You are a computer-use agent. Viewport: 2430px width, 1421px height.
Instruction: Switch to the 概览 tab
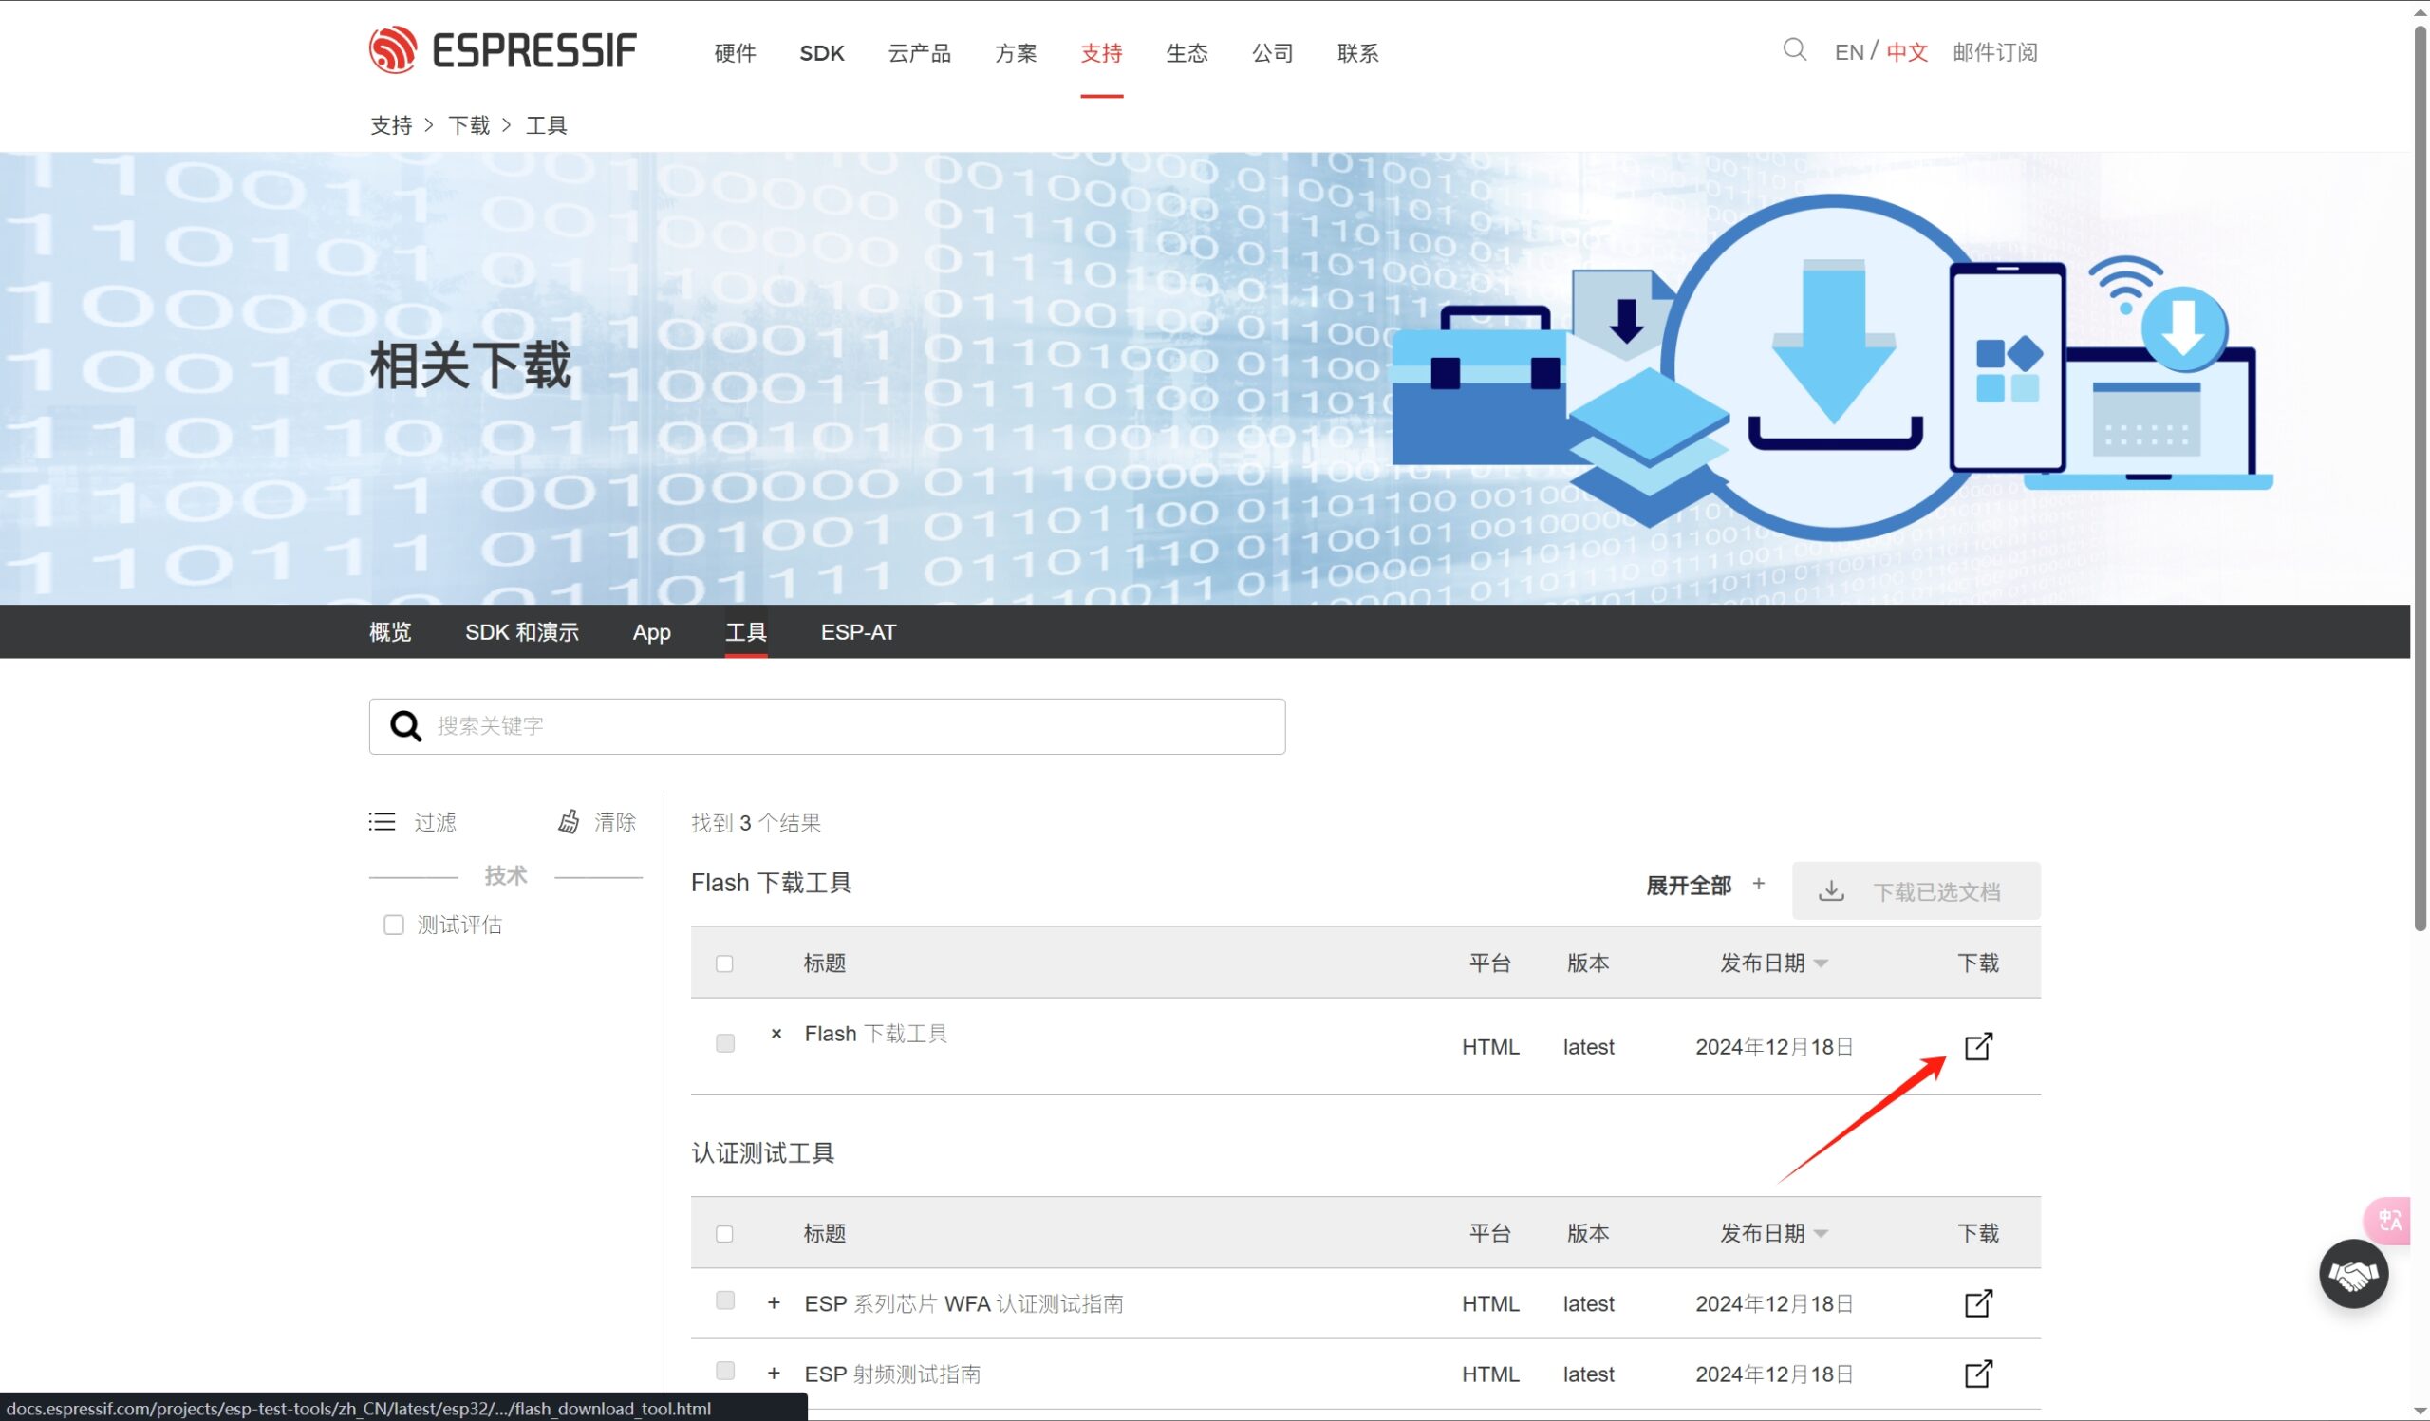click(389, 632)
